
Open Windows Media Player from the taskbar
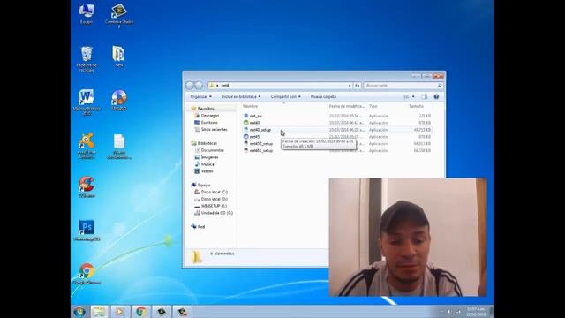coord(120,312)
